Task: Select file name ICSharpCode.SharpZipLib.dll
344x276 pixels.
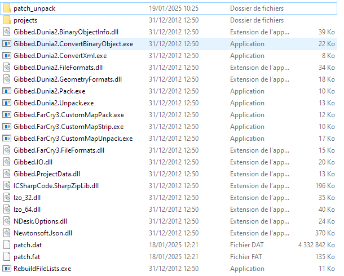Action: point(56,186)
